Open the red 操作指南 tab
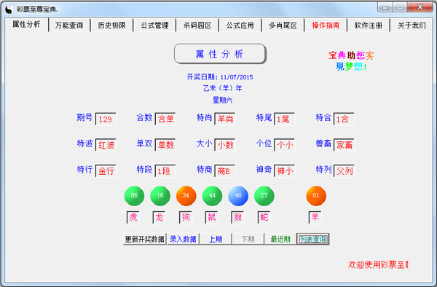This screenshot has height=287, width=437. pos(326,25)
